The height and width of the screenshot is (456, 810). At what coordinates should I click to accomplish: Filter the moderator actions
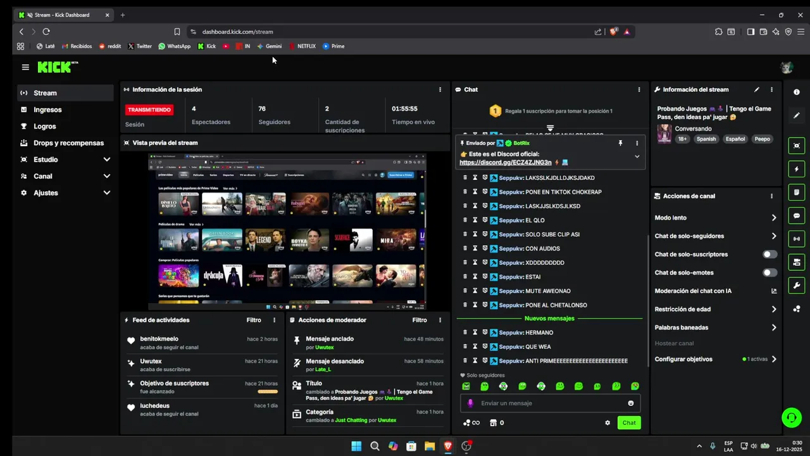(x=420, y=320)
